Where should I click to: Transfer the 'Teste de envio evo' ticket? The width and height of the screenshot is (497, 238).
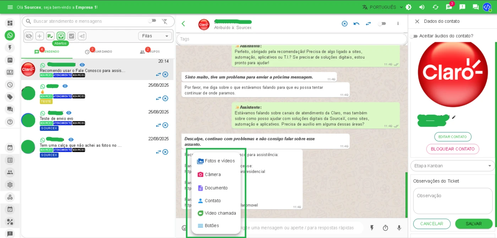click(x=158, y=125)
